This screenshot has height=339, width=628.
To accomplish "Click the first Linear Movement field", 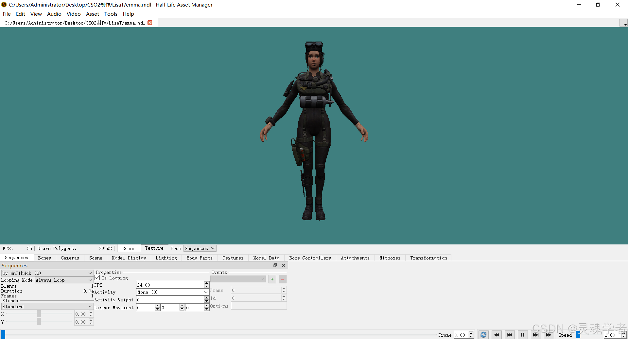I will 146,308.
